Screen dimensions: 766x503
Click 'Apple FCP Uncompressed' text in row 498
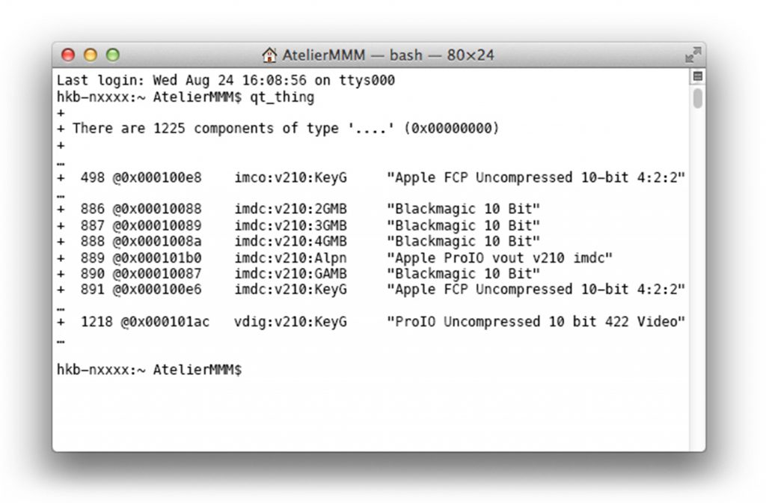484,177
